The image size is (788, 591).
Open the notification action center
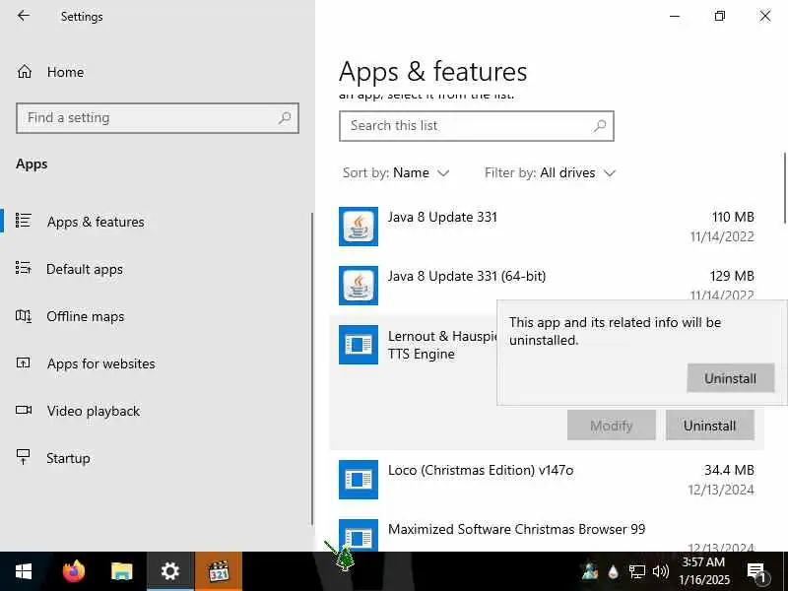pos(755,572)
